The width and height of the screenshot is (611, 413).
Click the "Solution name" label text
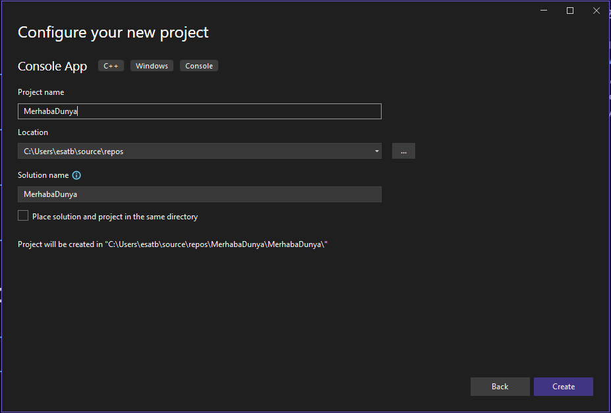(x=43, y=175)
